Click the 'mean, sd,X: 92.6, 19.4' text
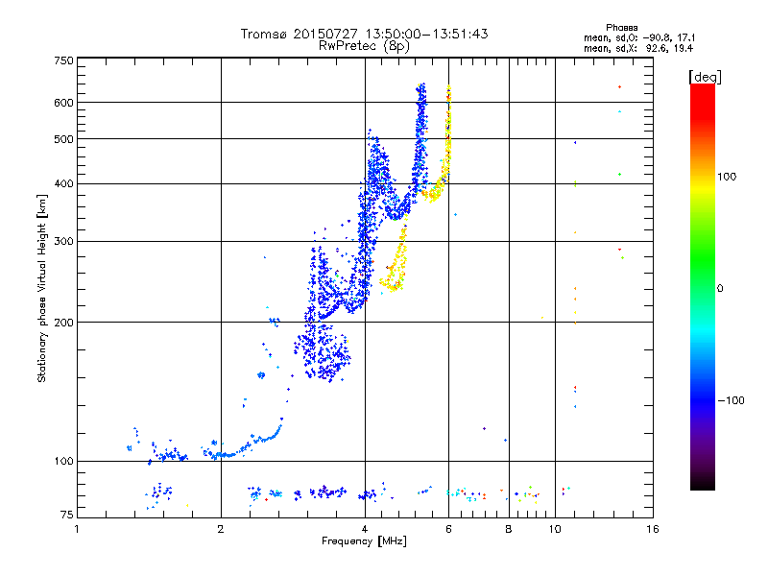Viewport: 768px width, 576px height. [638, 48]
